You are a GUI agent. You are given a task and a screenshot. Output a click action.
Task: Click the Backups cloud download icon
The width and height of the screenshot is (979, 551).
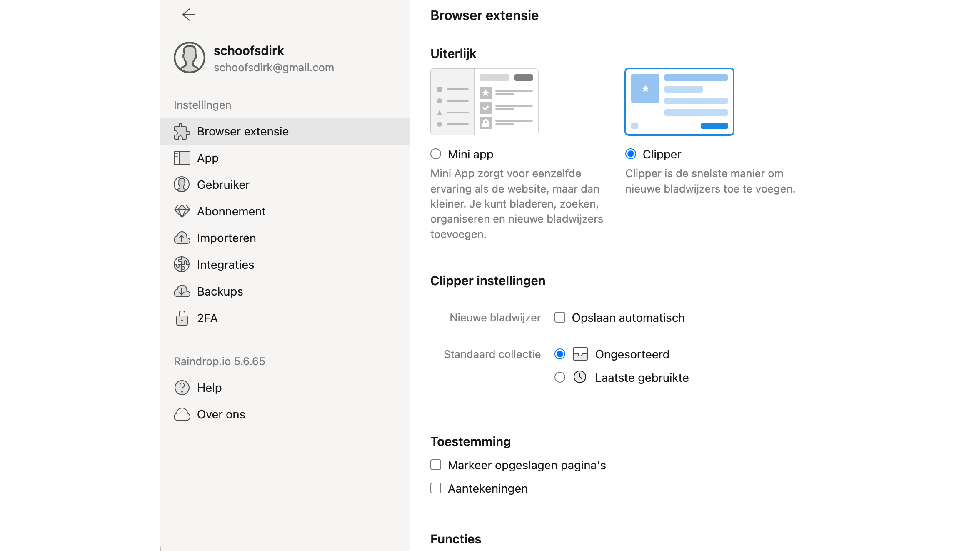click(182, 291)
